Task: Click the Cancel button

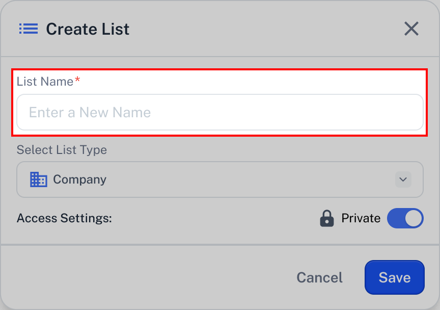Action: click(320, 277)
